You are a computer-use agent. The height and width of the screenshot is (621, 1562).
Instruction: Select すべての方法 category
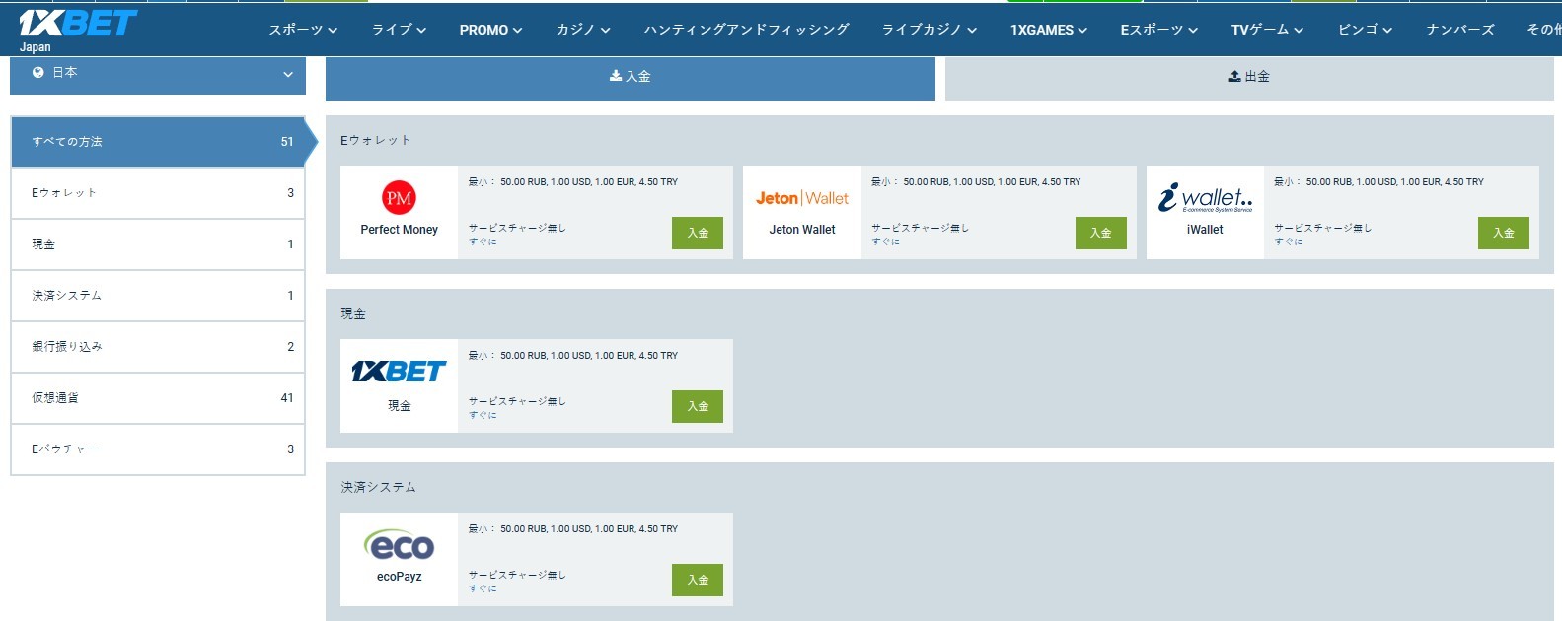(x=158, y=142)
